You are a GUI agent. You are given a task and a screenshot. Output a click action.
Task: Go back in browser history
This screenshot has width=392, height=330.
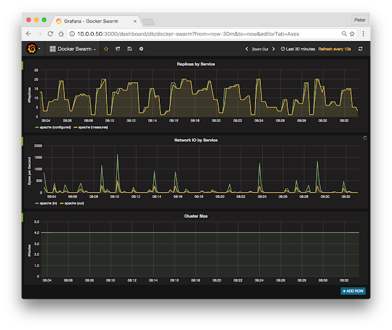29,34
